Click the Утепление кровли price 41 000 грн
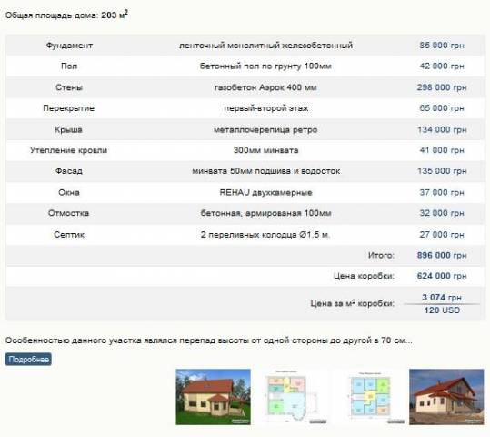Image resolution: width=490 pixels, height=437 pixels. click(442, 150)
